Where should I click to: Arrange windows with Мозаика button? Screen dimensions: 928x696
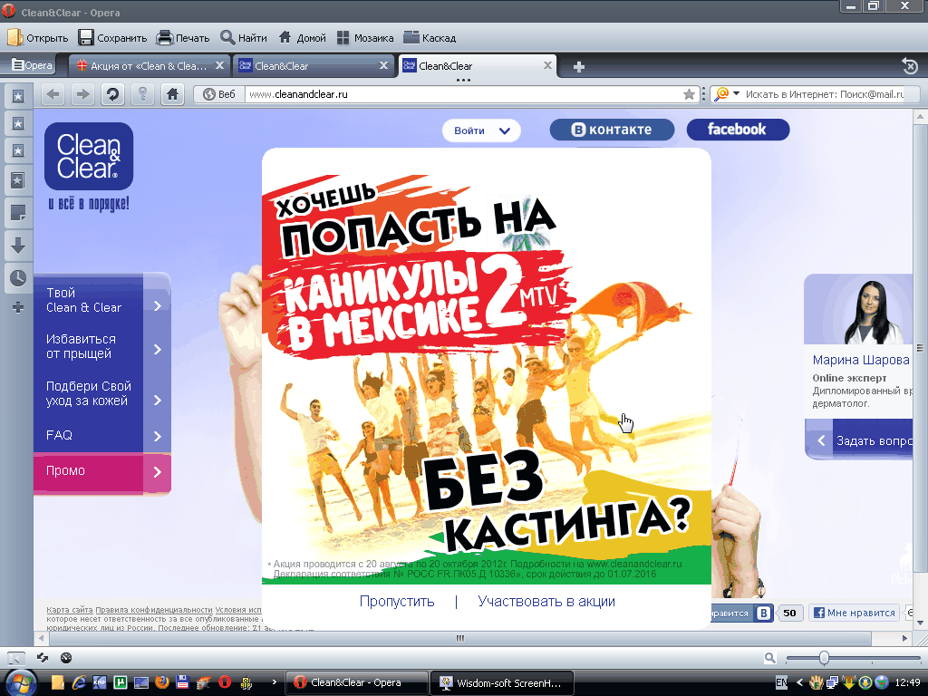click(x=364, y=38)
